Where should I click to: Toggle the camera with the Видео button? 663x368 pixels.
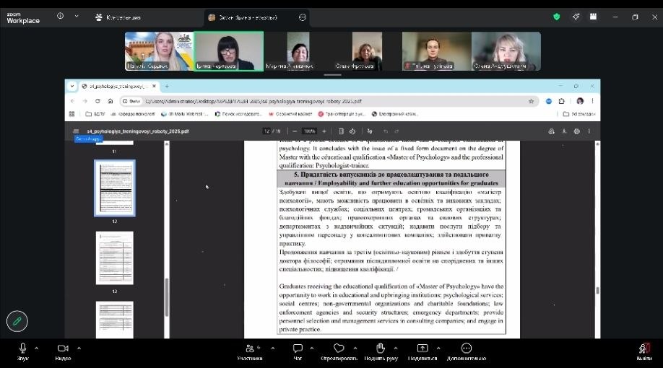pos(63,350)
